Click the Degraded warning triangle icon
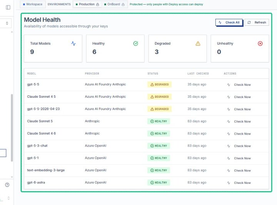This screenshot has height=205, width=277. tap(198, 43)
